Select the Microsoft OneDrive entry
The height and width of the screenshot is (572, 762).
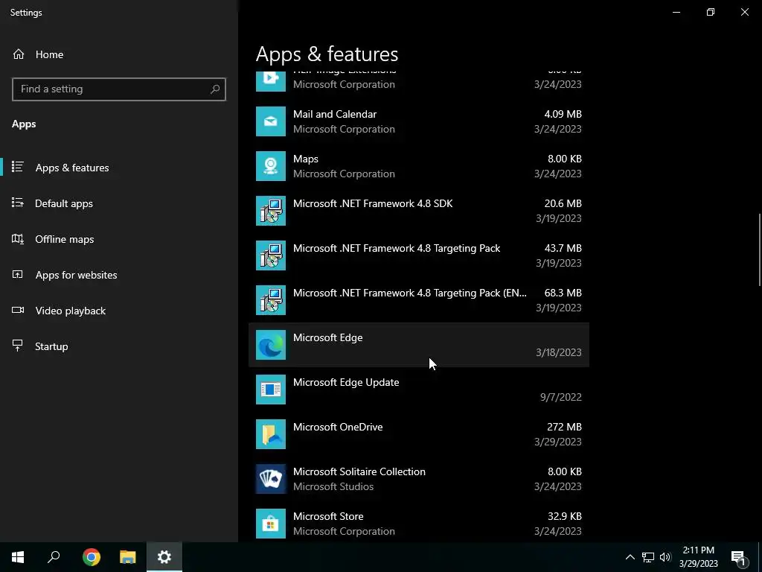click(419, 434)
